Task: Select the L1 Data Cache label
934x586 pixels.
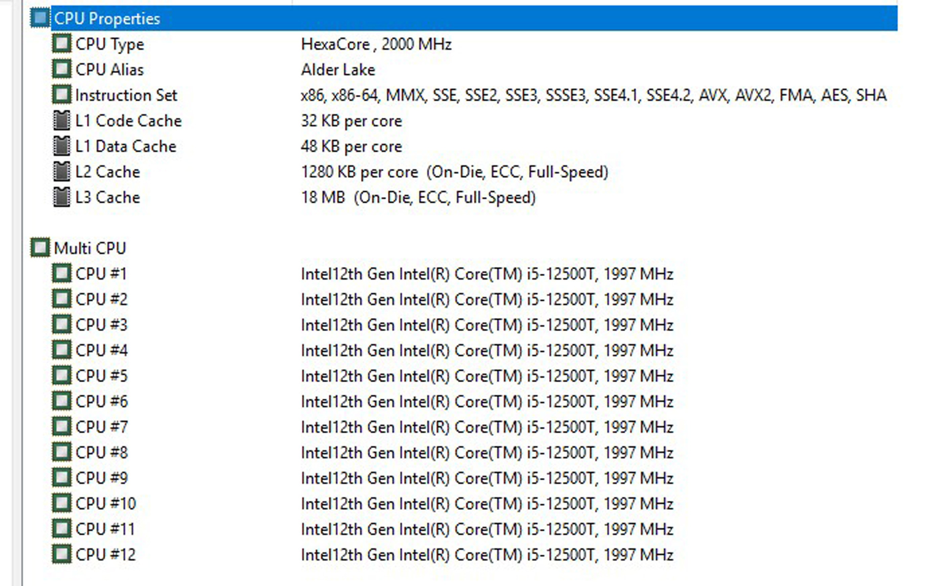Action: (126, 146)
